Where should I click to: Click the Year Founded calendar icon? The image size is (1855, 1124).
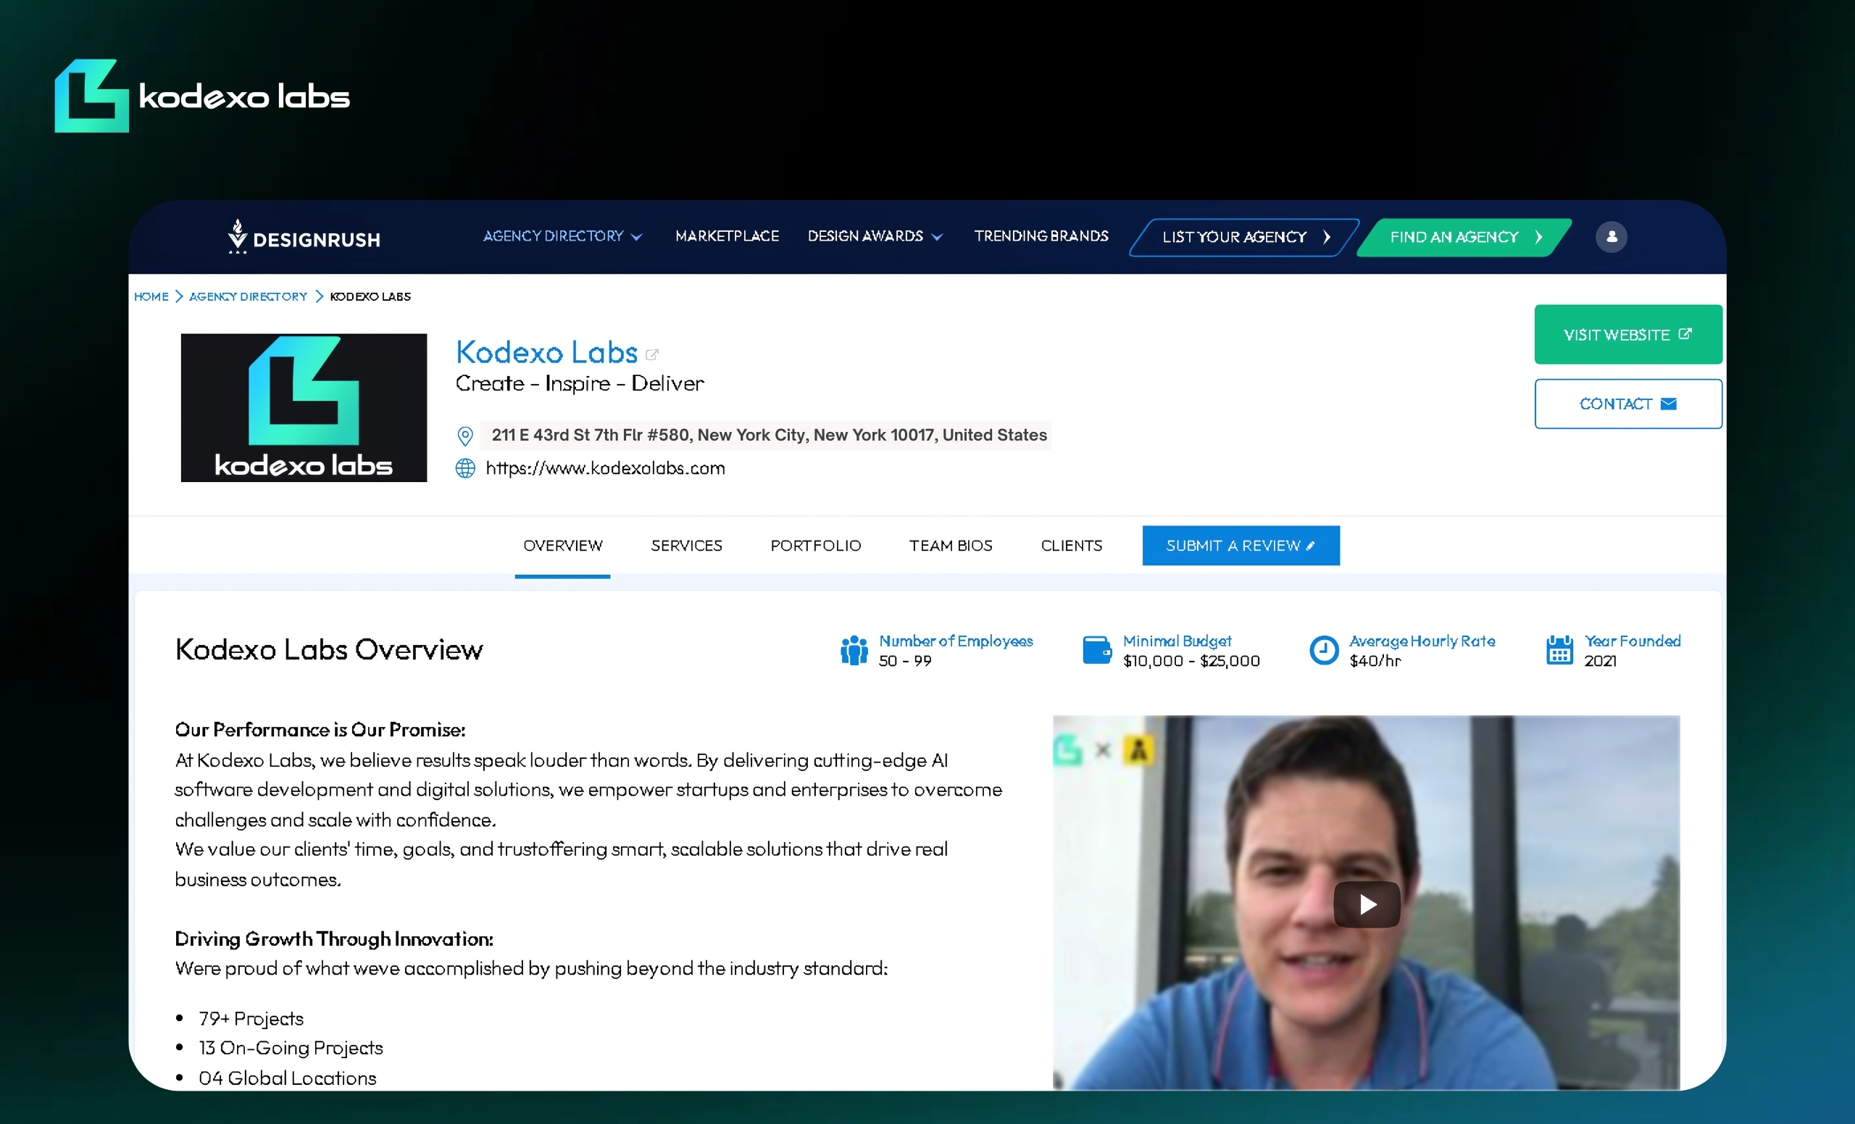coord(1559,651)
